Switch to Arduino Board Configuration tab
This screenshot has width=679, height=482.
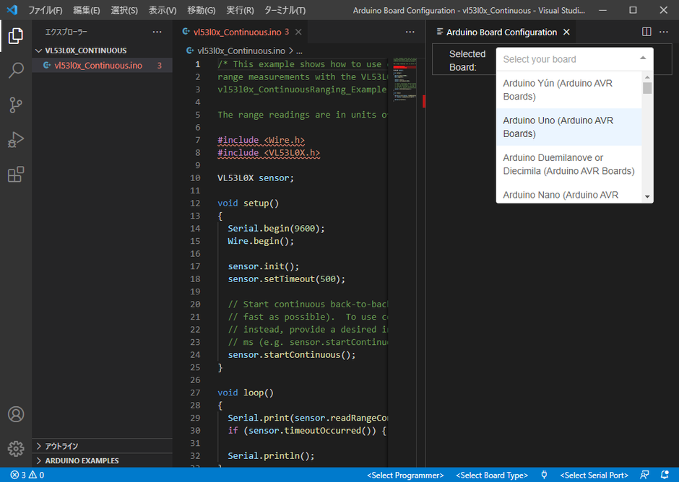pyautogui.click(x=501, y=32)
